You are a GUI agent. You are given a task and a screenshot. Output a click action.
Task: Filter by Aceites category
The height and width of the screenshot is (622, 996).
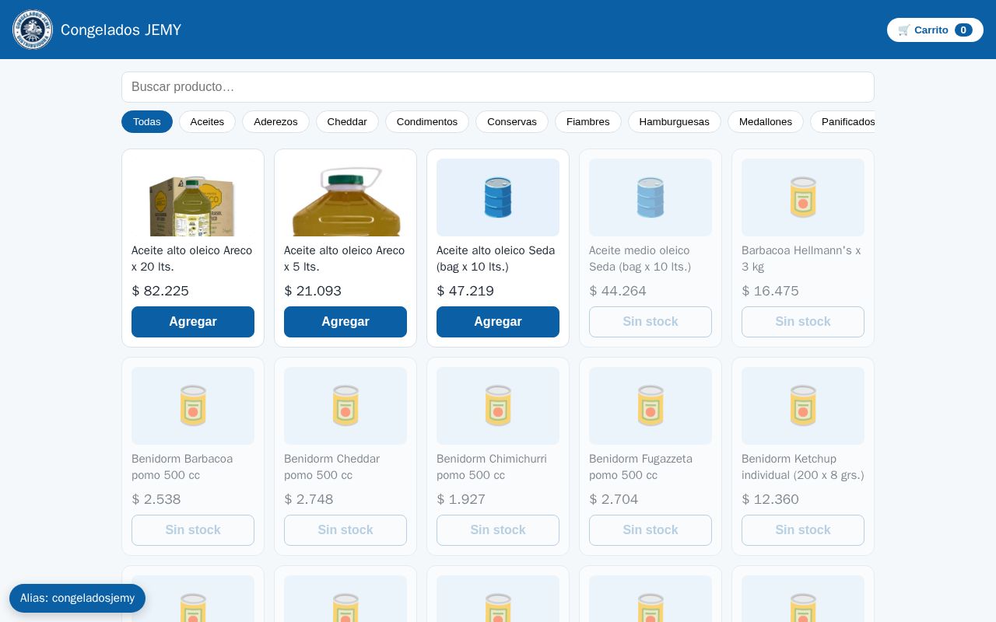coord(207,122)
